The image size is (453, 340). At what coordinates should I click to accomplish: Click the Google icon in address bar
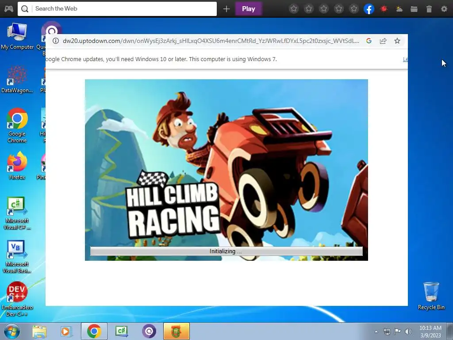pos(369,41)
